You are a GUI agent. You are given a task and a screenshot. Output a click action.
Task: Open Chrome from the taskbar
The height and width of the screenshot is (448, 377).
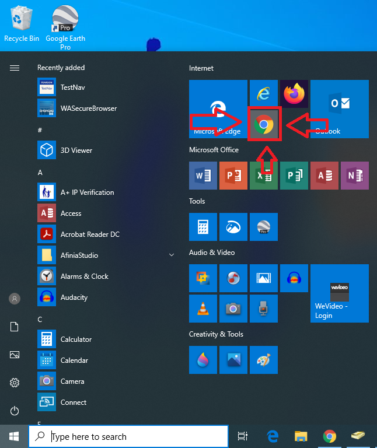pos(330,436)
